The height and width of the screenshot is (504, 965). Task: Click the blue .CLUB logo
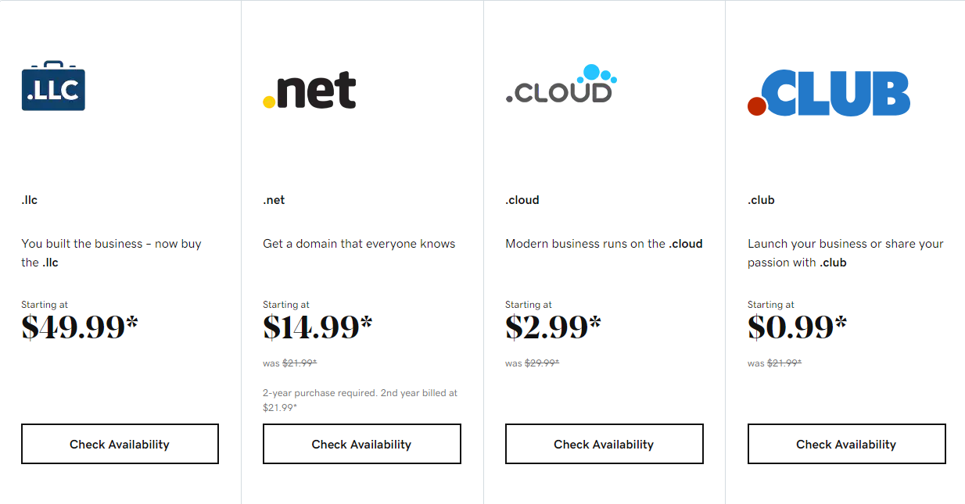(829, 93)
